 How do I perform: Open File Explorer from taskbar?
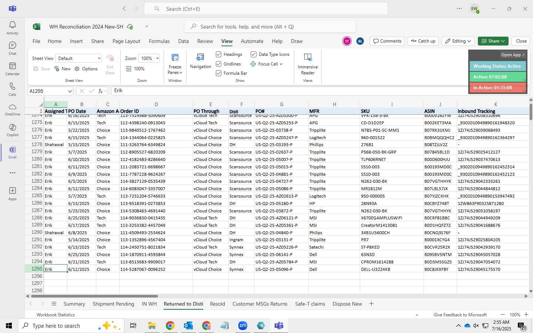click(152, 326)
